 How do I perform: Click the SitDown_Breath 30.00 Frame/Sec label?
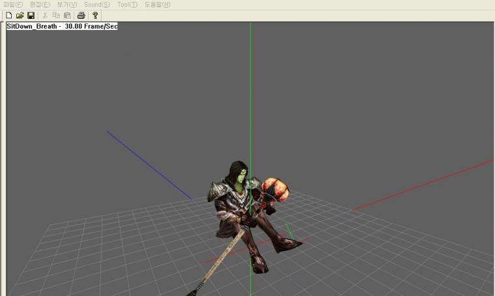coord(62,26)
